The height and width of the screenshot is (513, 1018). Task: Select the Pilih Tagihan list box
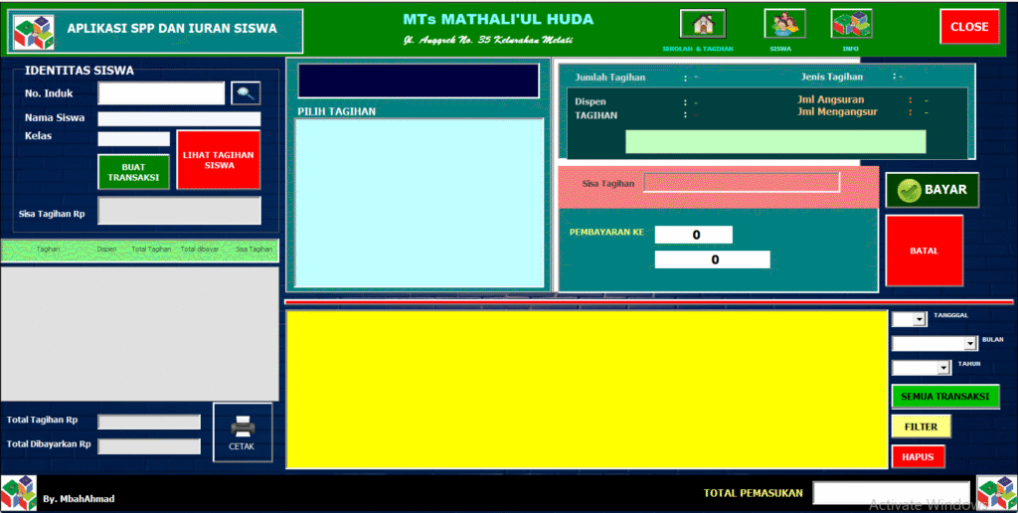420,203
